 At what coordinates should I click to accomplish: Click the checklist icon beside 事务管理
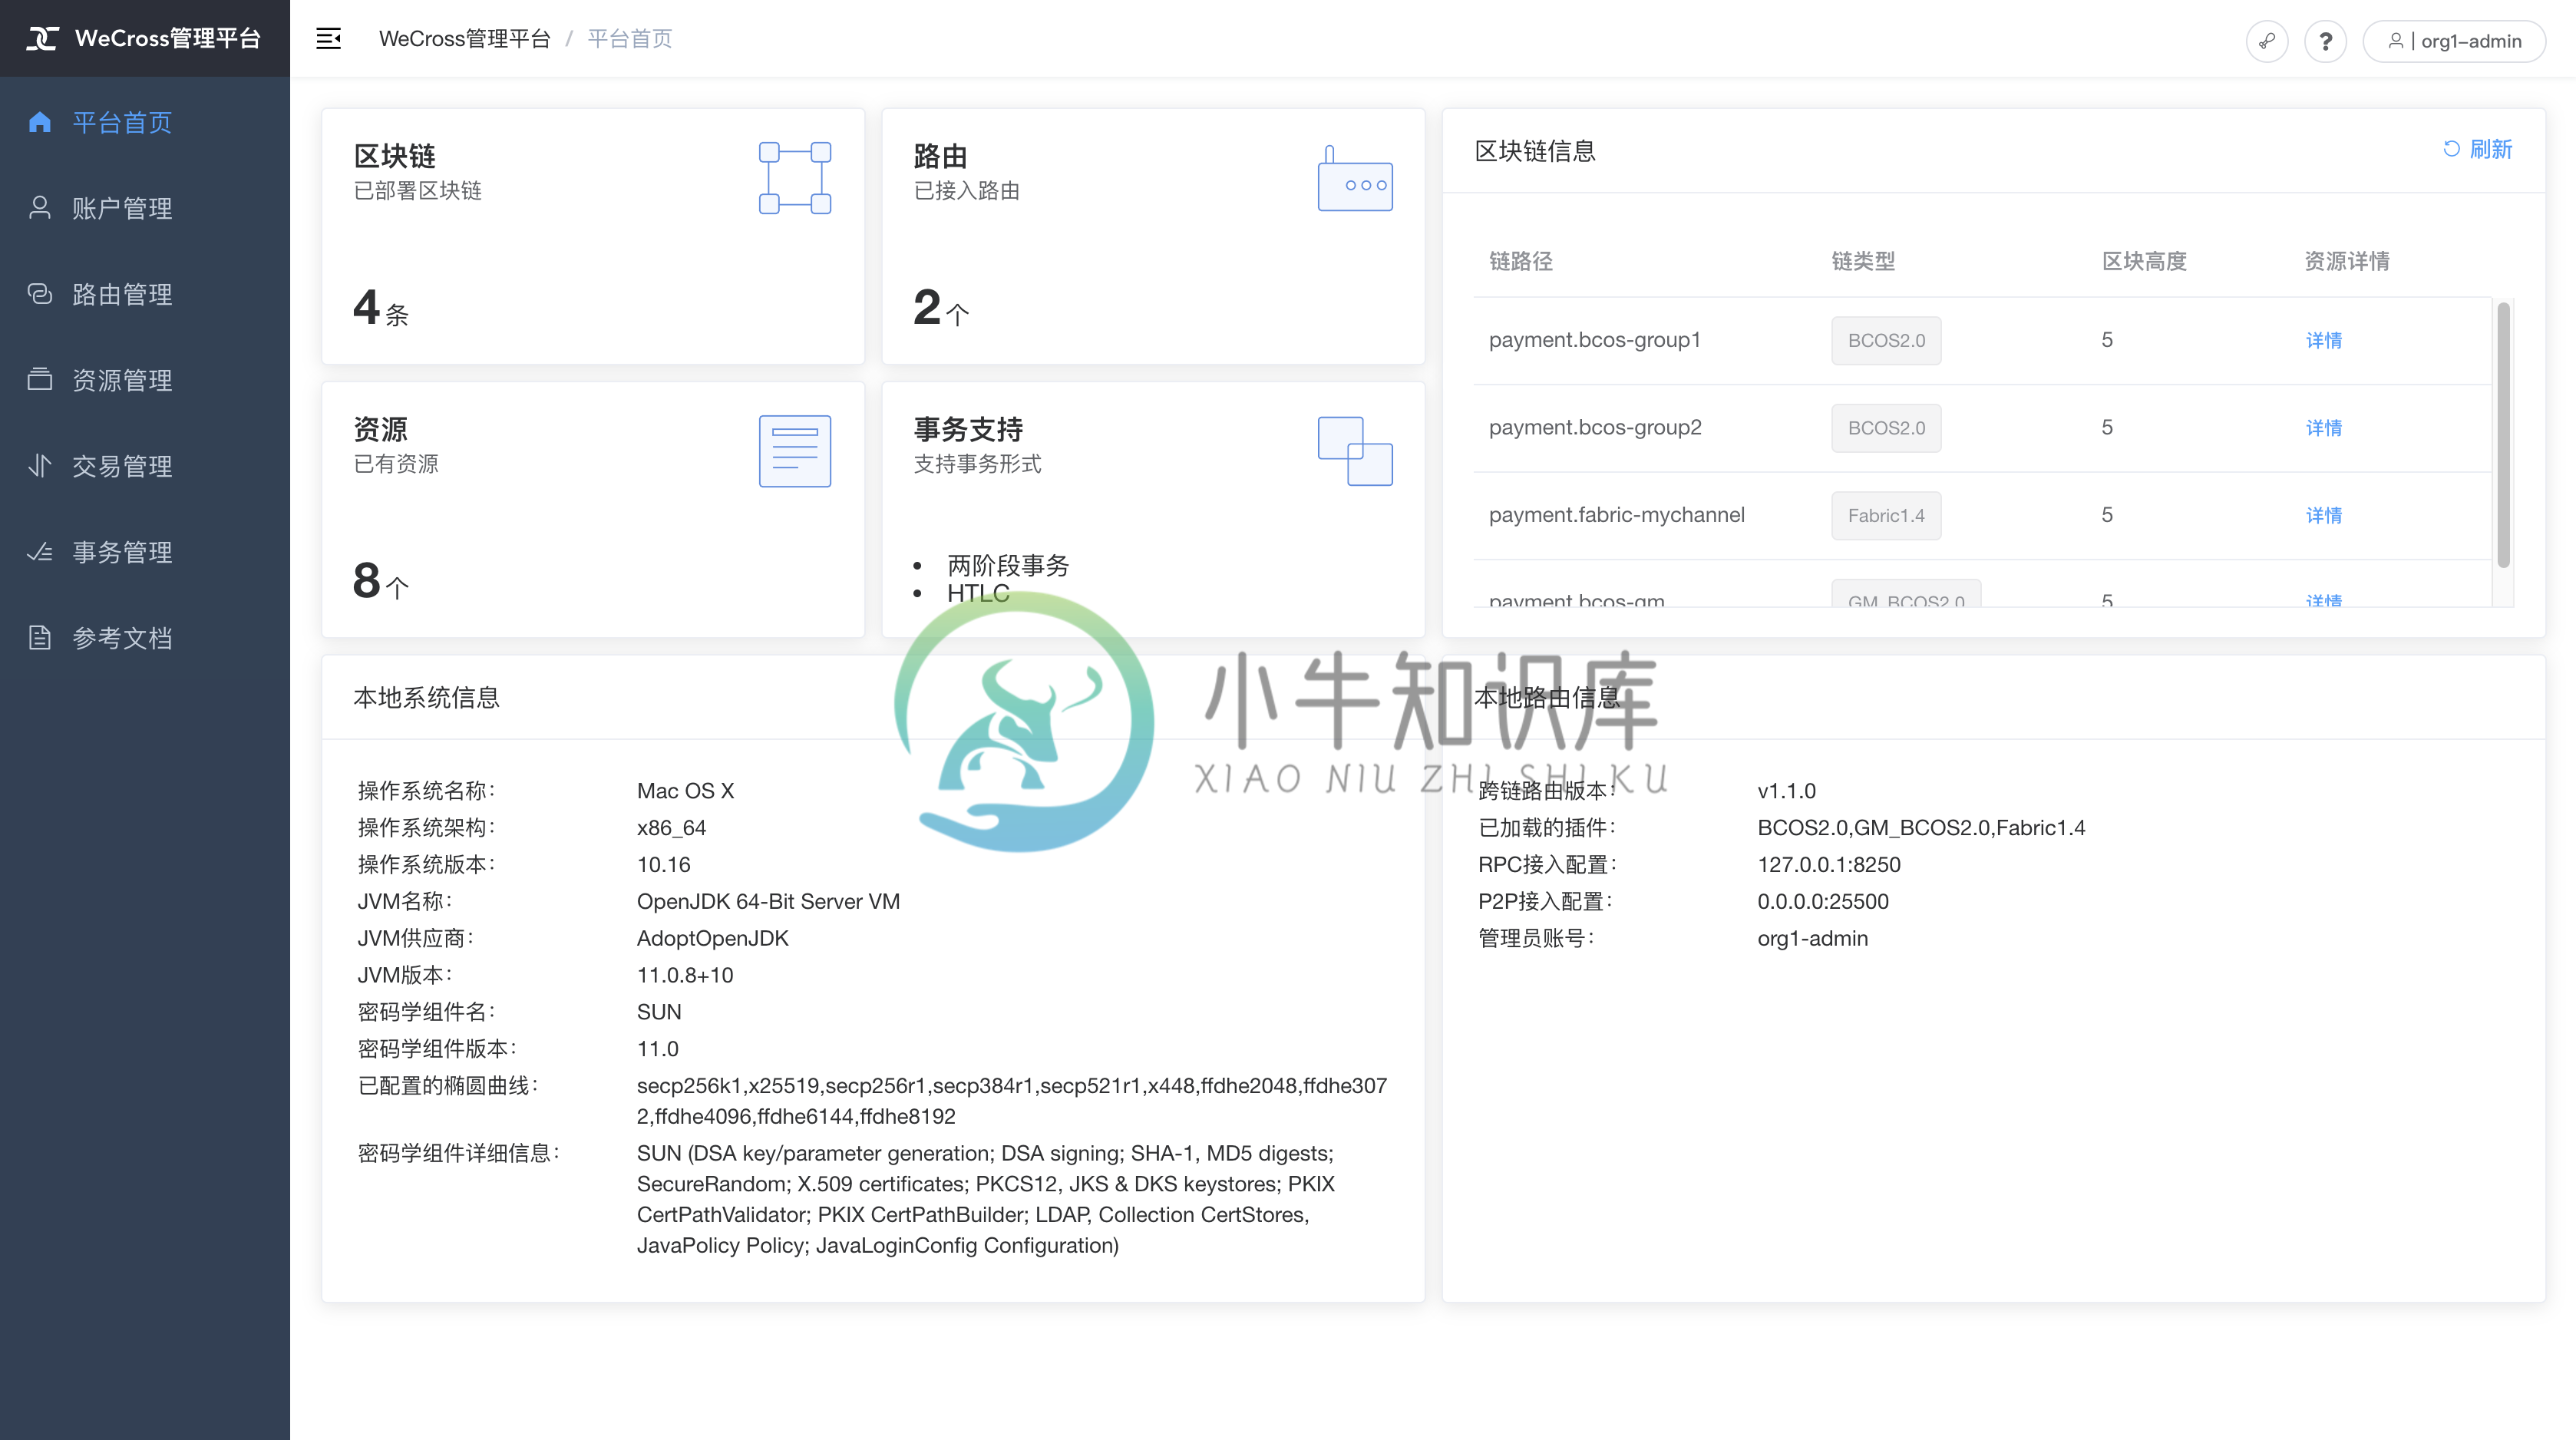pos(40,552)
